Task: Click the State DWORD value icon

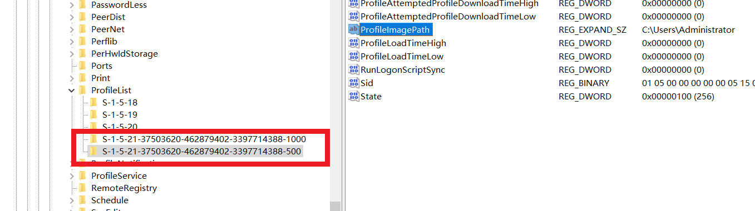Action: coord(353,96)
